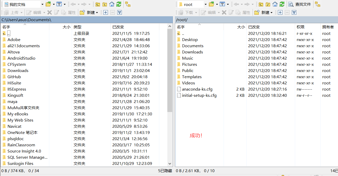This screenshot has height=176, width=338.
Task: Click the remote 属性 properties button
Action: pyautogui.click(x=243, y=12)
